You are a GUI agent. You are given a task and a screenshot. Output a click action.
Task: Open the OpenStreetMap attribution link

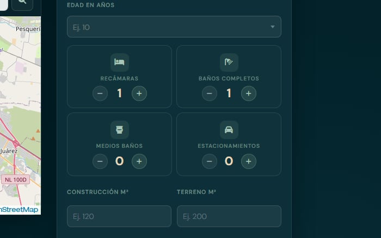tap(19, 210)
